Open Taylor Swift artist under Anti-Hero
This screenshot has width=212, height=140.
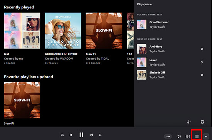click(157, 51)
